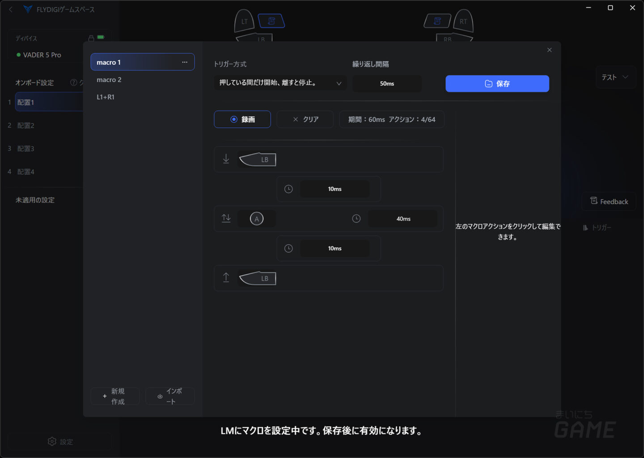Click the LB button icon in release action
This screenshot has width=644, height=458.
click(258, 278)
